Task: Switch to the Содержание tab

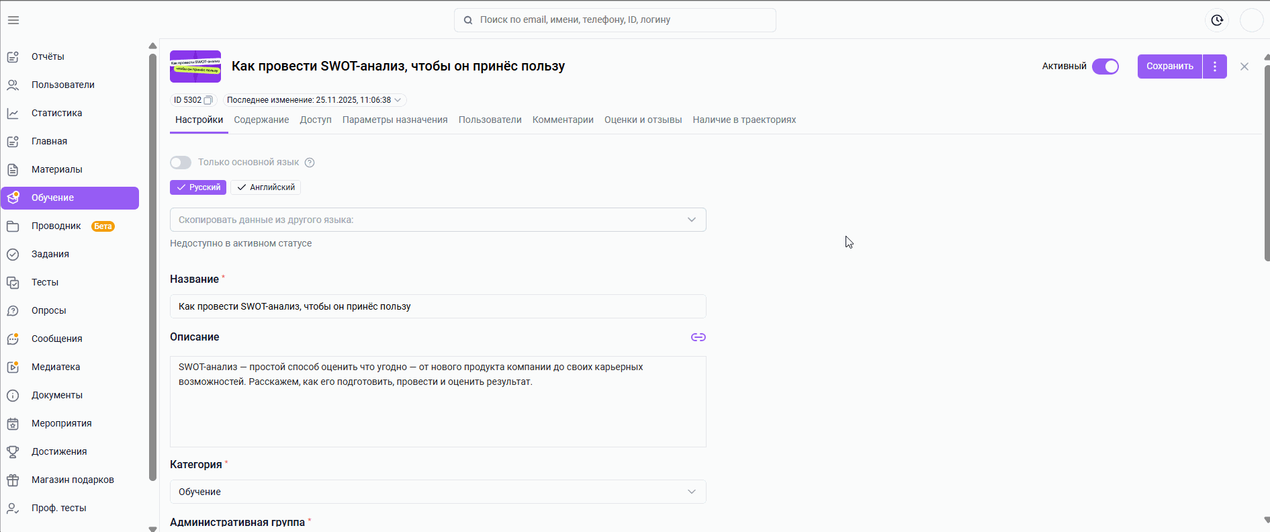Action: pos(261,120)
